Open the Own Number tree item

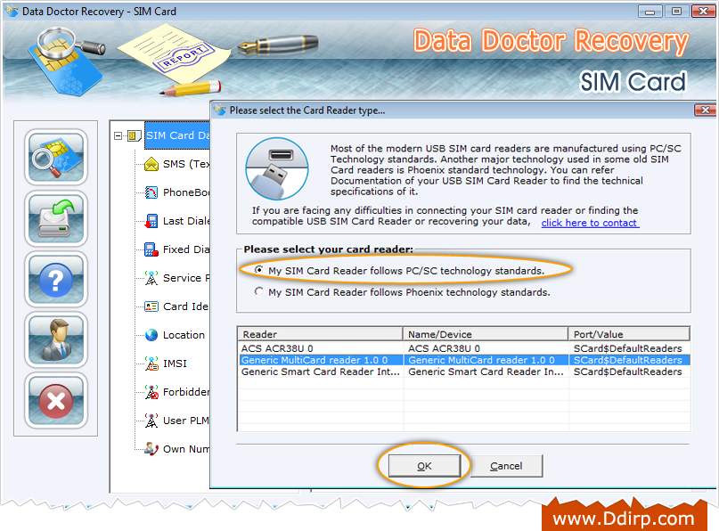(186, 449)
